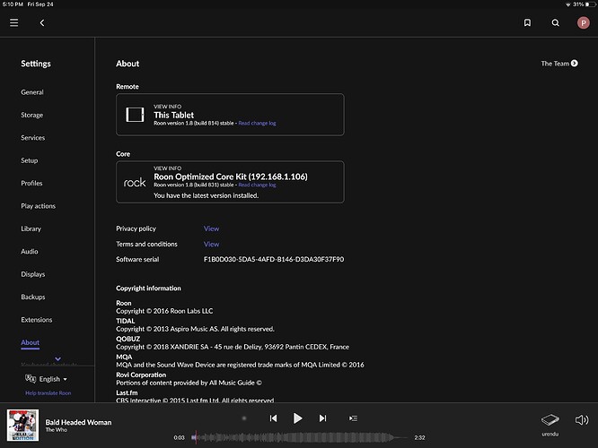Open Bald Headed Woman album artwork
Screen dimensions: 598x448
22,426
